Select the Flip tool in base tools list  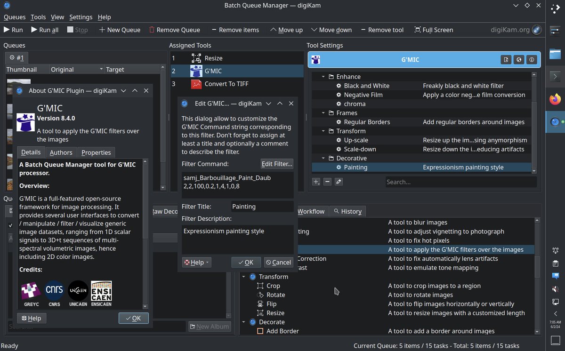(271, 304)
